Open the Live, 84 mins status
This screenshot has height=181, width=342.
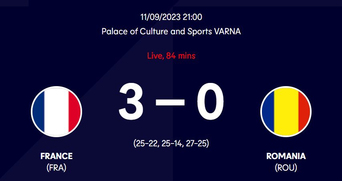(171, 55)
